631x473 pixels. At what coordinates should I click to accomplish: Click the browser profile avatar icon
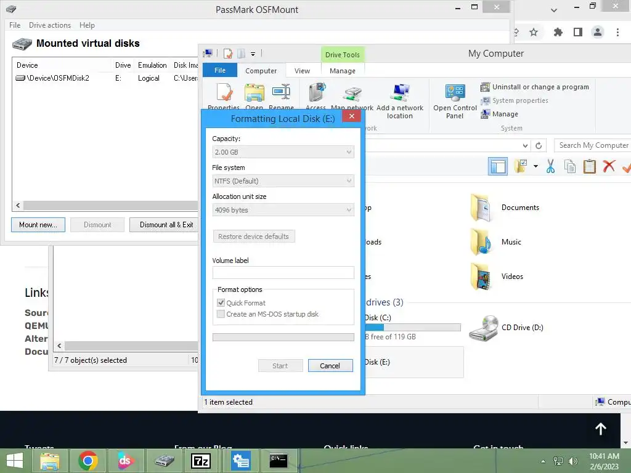point(598,32)
